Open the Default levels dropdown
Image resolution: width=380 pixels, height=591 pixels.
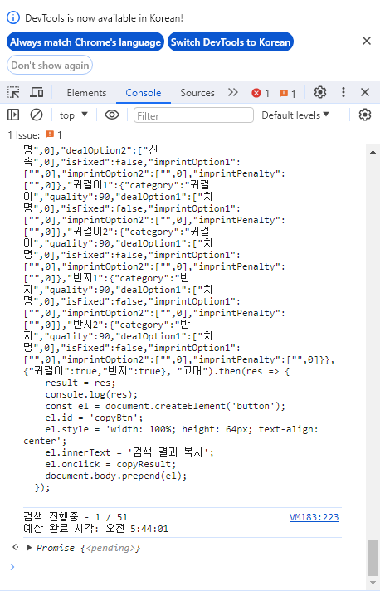(295, 115)
